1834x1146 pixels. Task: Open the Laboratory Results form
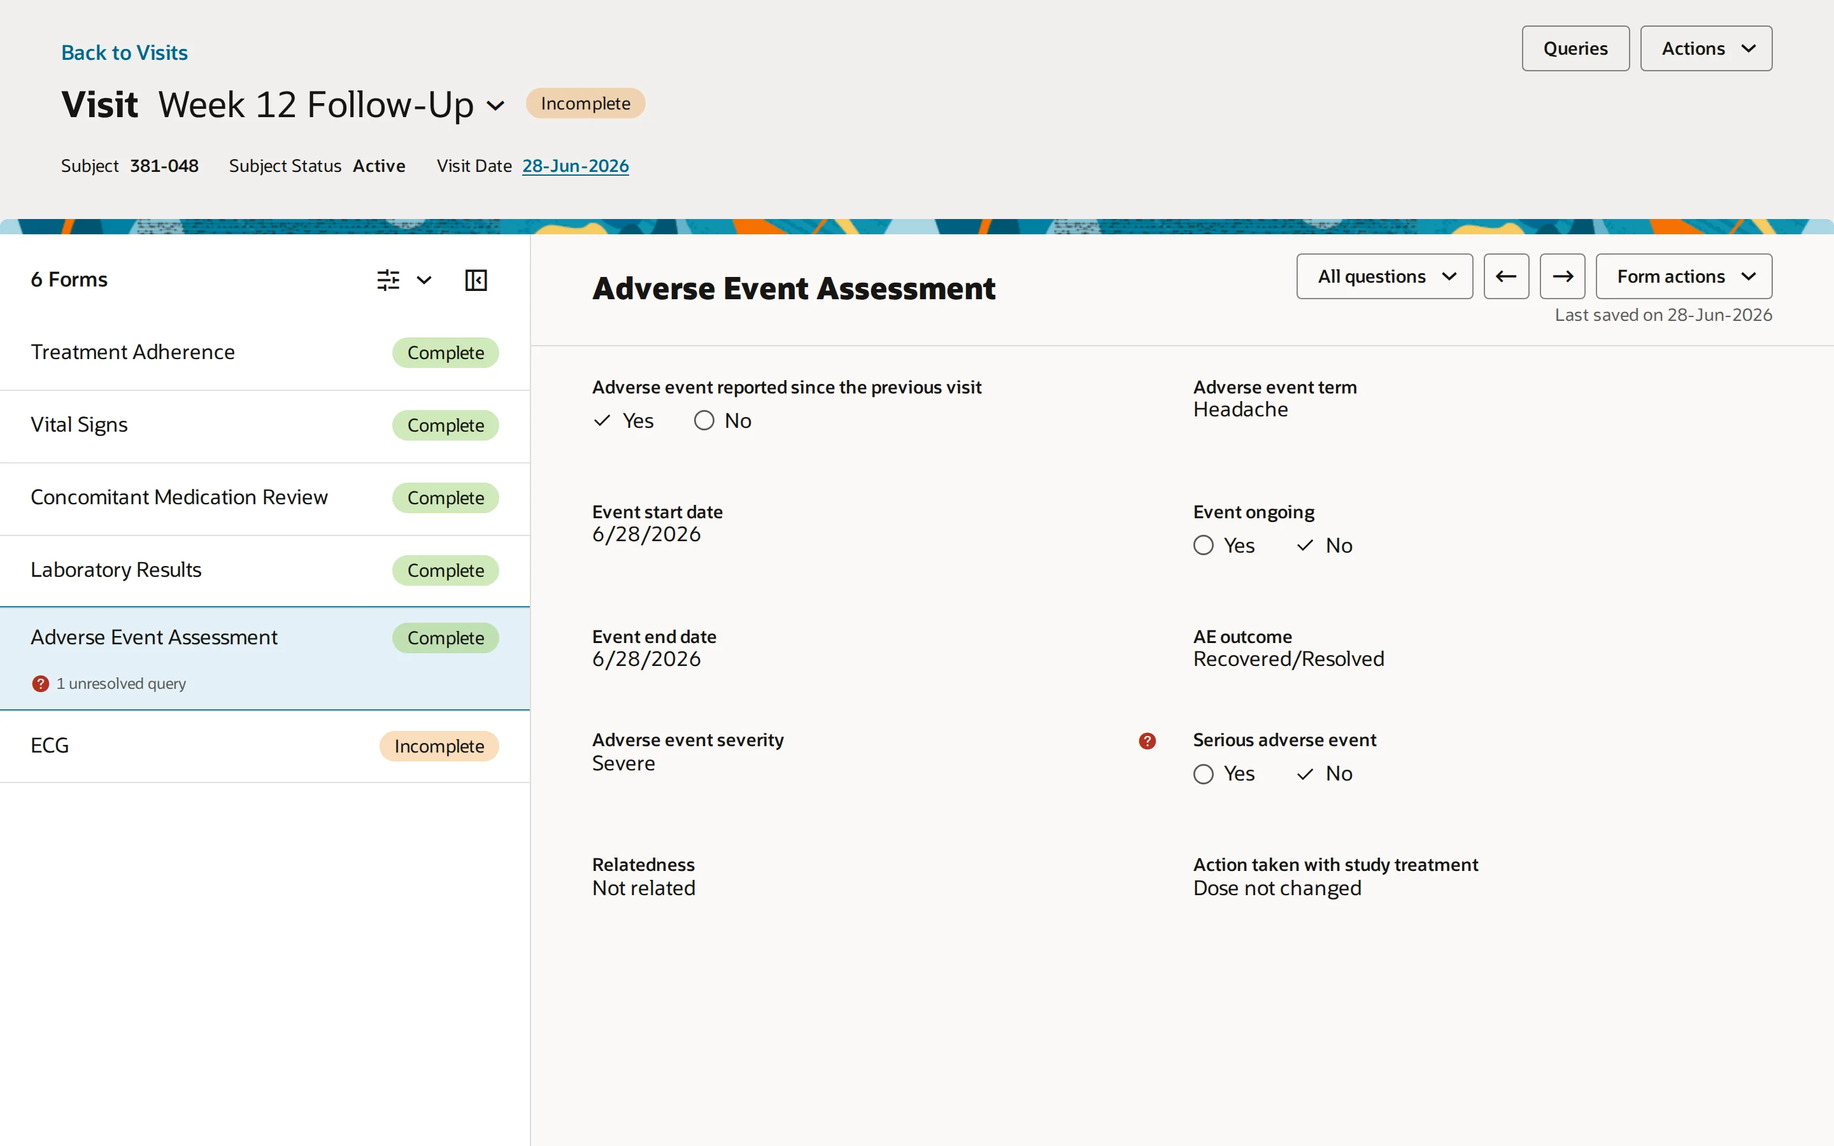[x=264, y=570]
